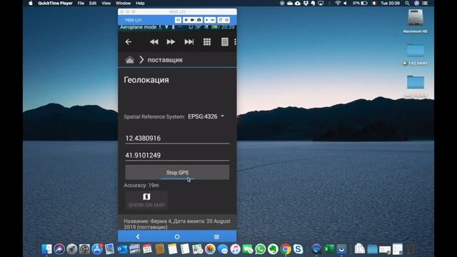Viewport: 457px width, 257px height.
Task: Open the Apple menu
Action: pyautogui.click(x=30, y=3)
